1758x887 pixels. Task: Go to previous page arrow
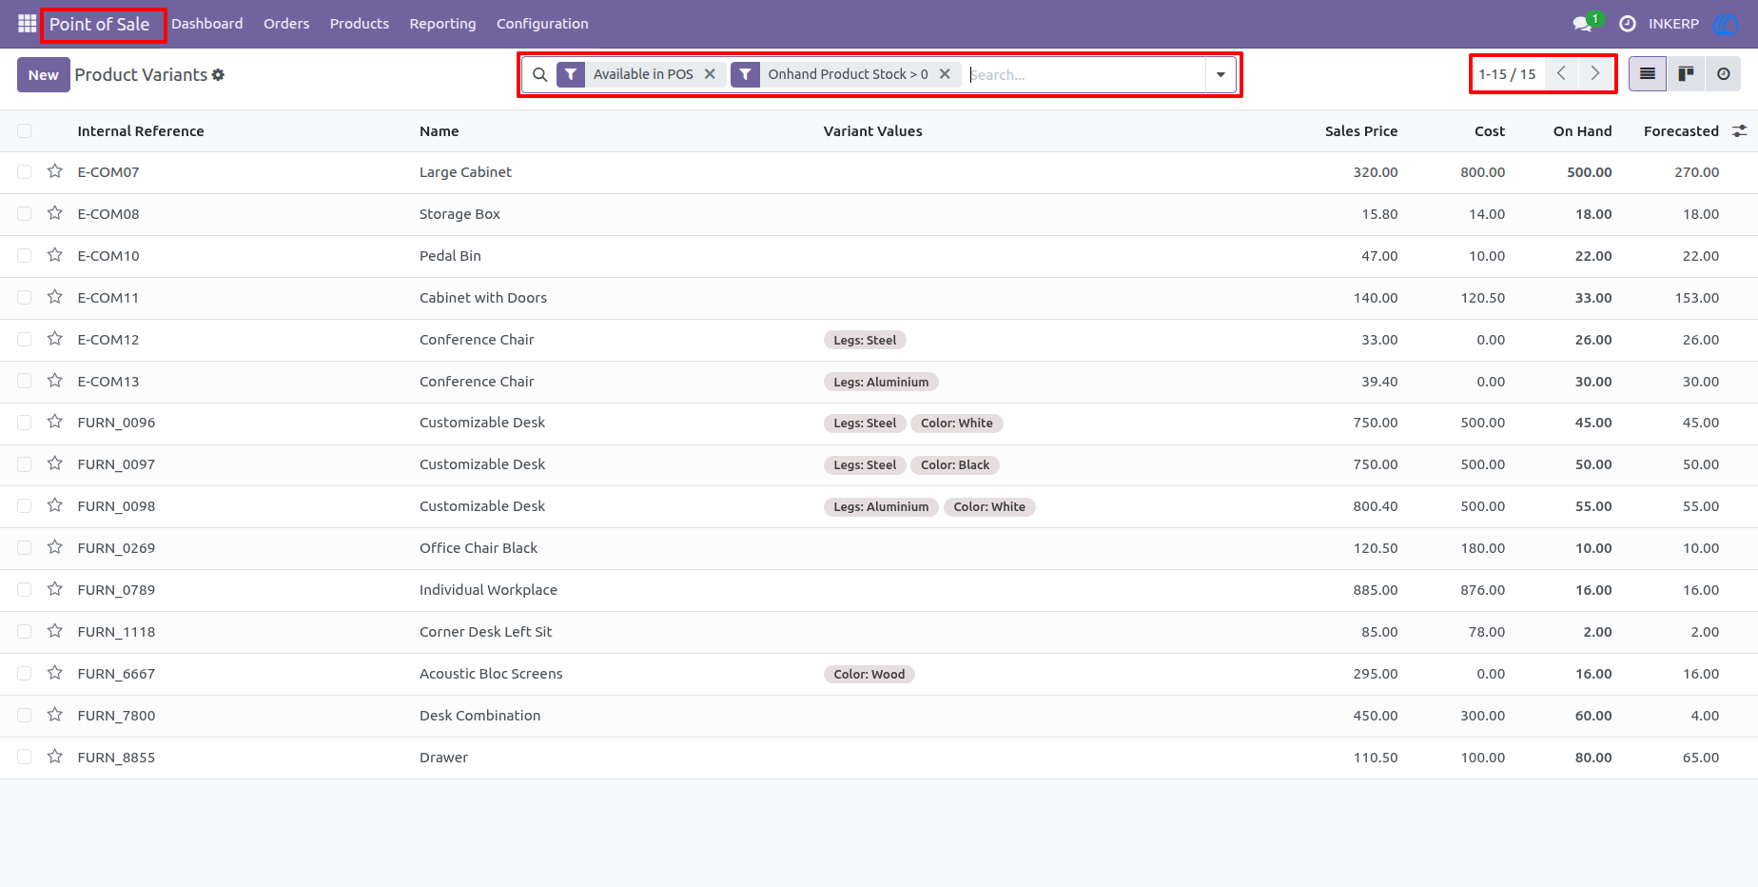(x=1561, y=73)
